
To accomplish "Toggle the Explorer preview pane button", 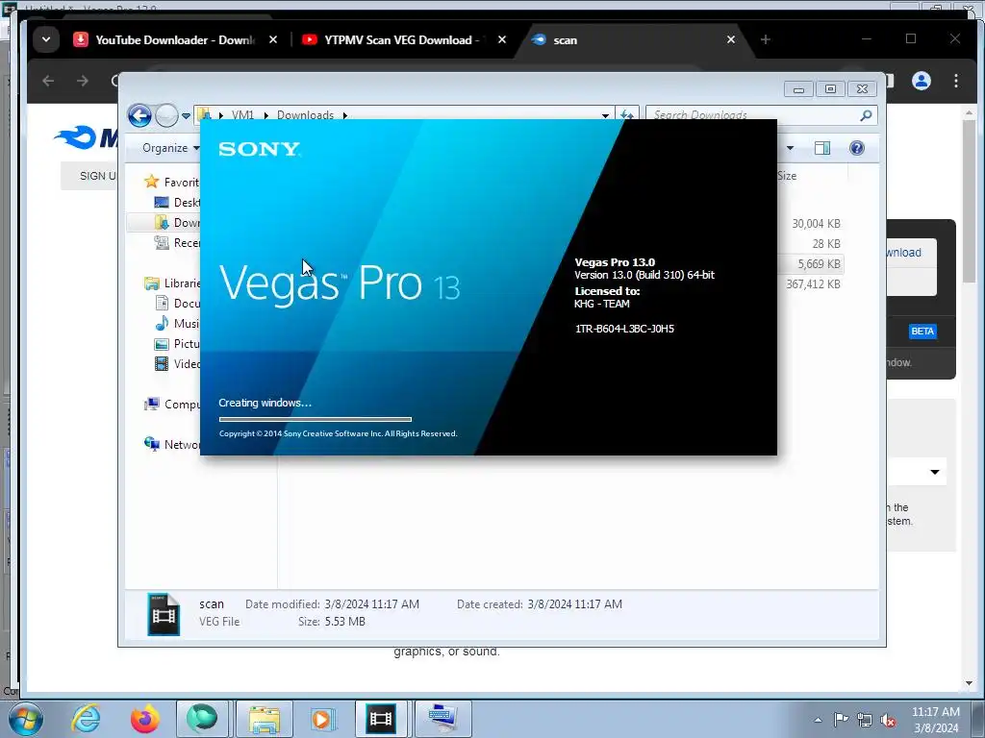I will click(821, 148).
